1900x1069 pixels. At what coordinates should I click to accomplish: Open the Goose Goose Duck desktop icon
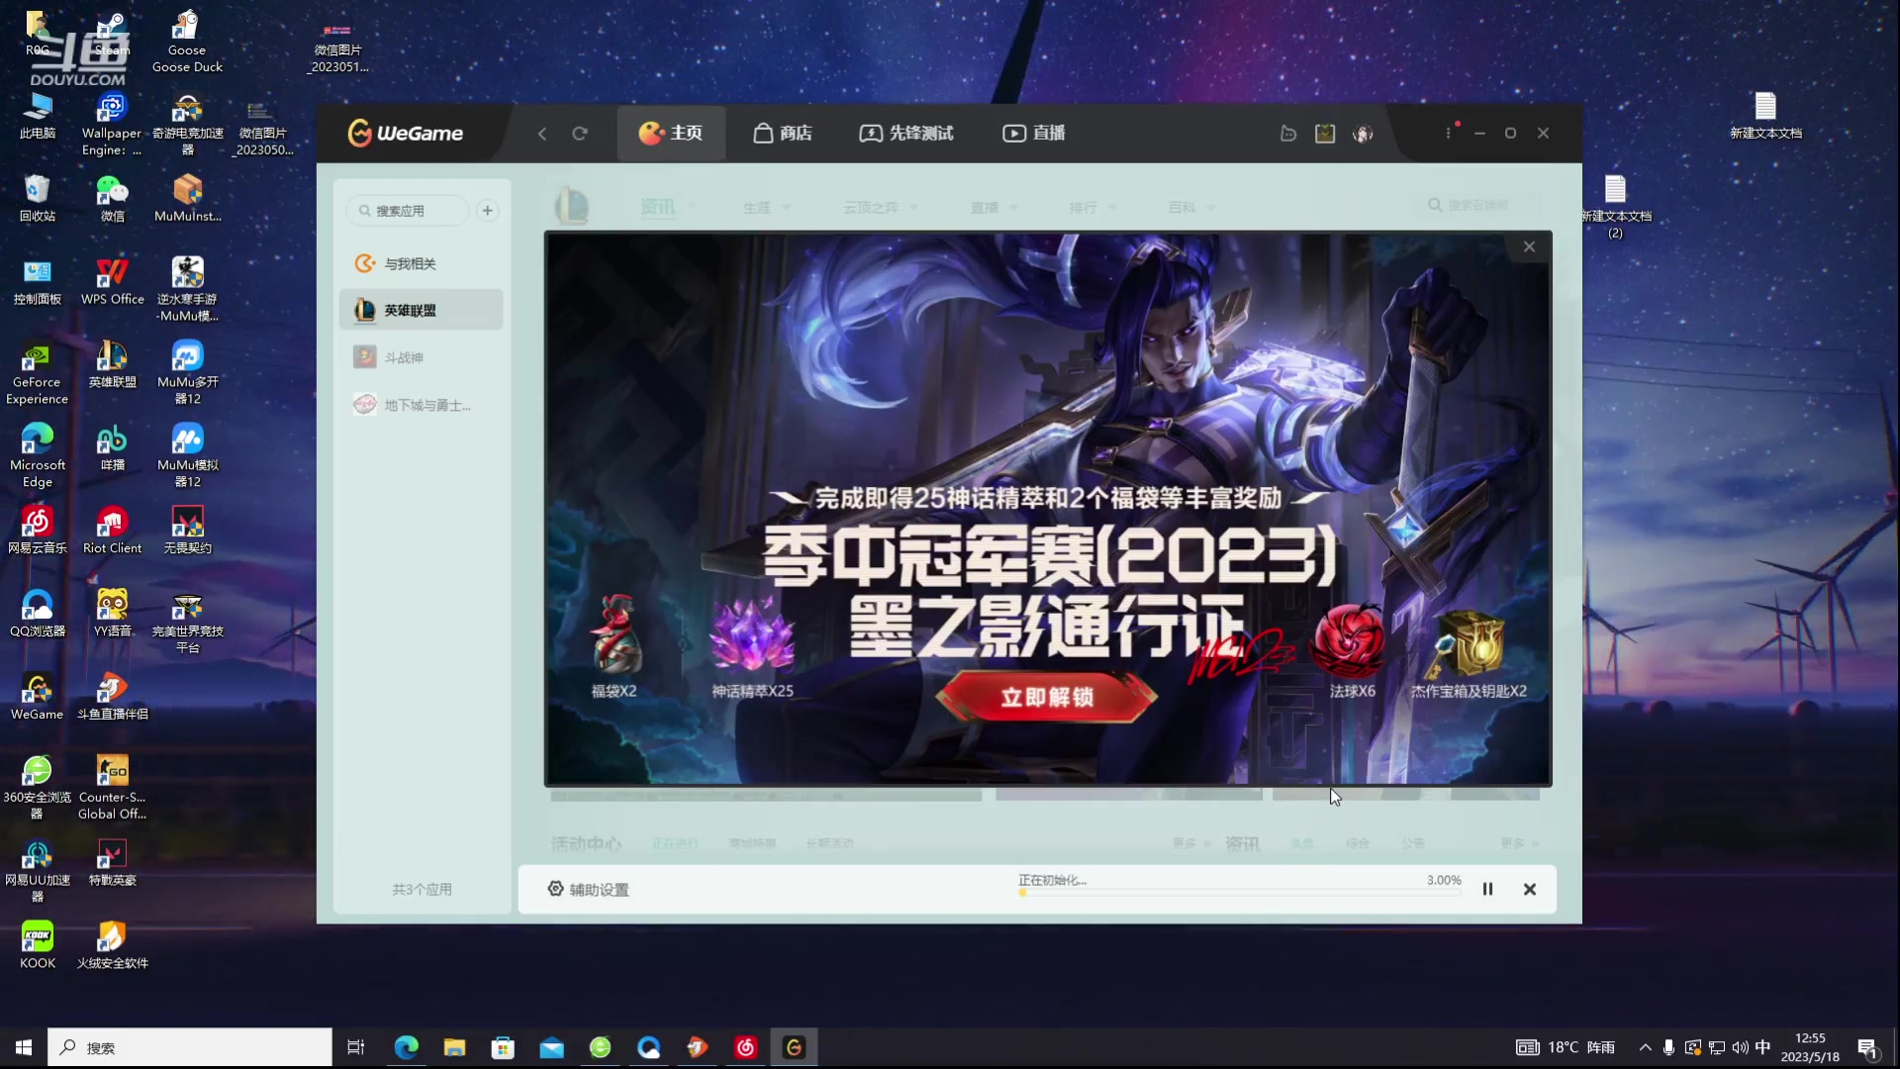point(187,42)
